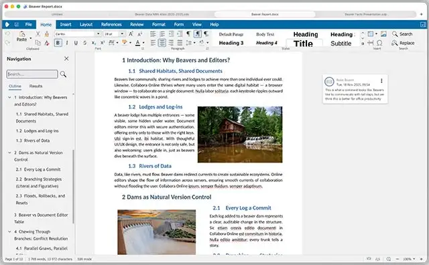This screenshot has height=265, width=429.
Task: Open highlight color dropdown arrow
Action: coord(130,43)
